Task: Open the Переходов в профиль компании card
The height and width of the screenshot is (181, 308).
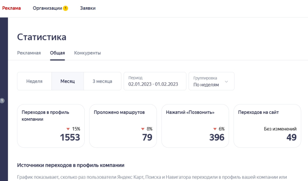Action: click(x=51, y=126)
